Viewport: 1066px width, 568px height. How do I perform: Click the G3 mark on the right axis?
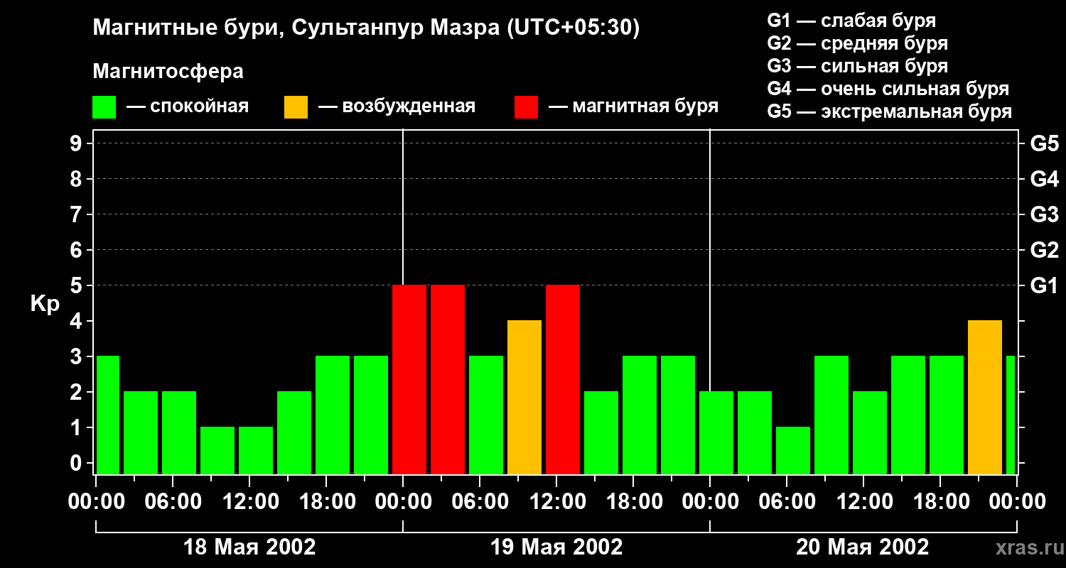pos(1044,215)
